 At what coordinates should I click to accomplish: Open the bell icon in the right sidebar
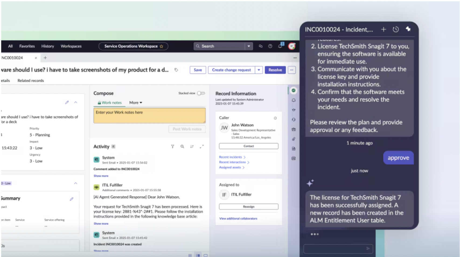click(294, 100)
